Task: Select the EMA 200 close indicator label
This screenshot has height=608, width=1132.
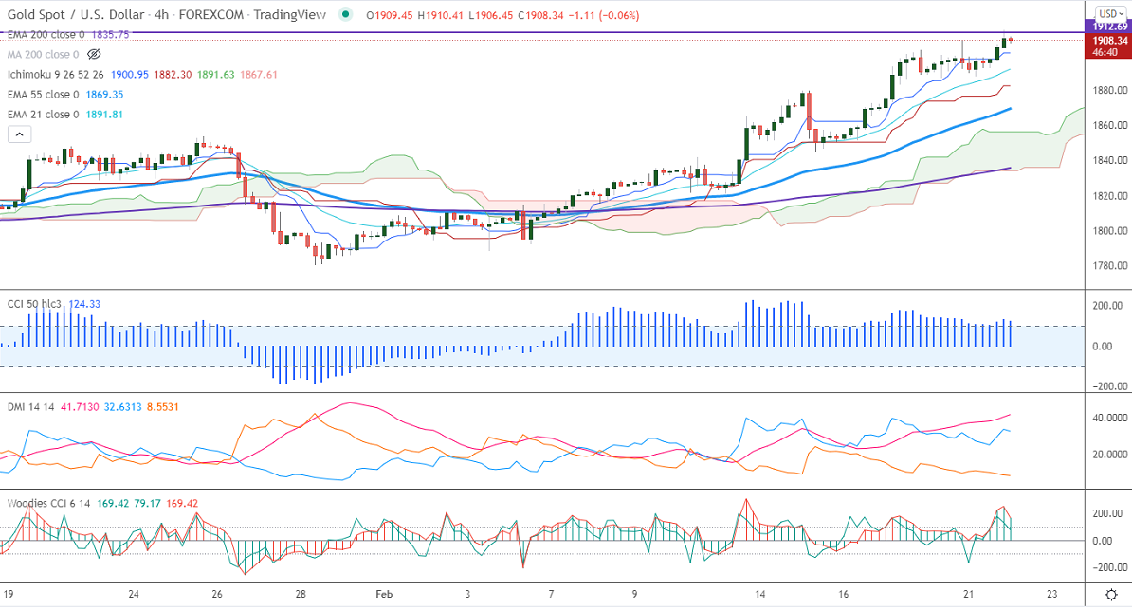Action: click(46, 34)
